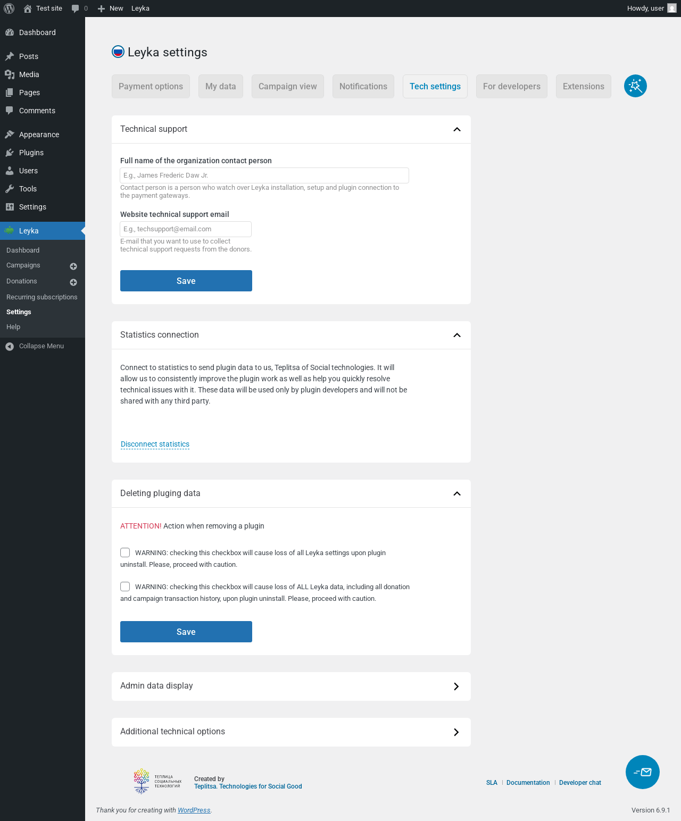The height and width of the screenshot is (821, 681).
Task: Check the lose ALL Leyka data checkbox
Action: [x=125, y=587]
